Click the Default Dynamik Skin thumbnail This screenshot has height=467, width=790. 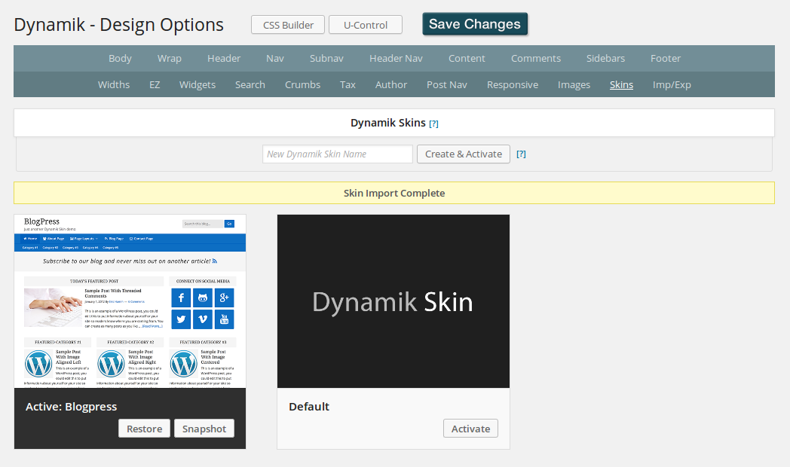[393, 301]
